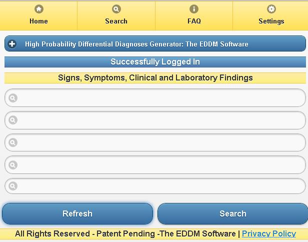Screen dimensions: 308x242
Task: Click magnifier icon in second symptom field
Action: click(x=13, y=120)
